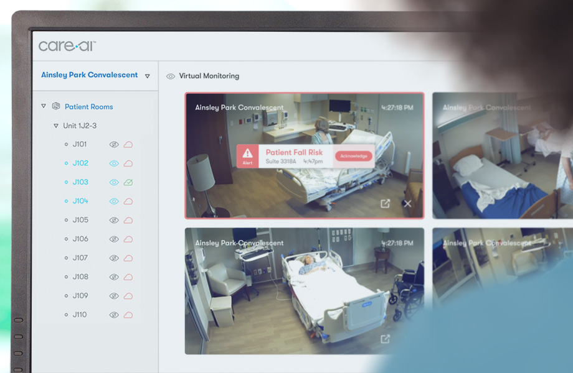Toggle the eye icon for room J107
This screenshot has width=573, height=373.
pos(114,258)
